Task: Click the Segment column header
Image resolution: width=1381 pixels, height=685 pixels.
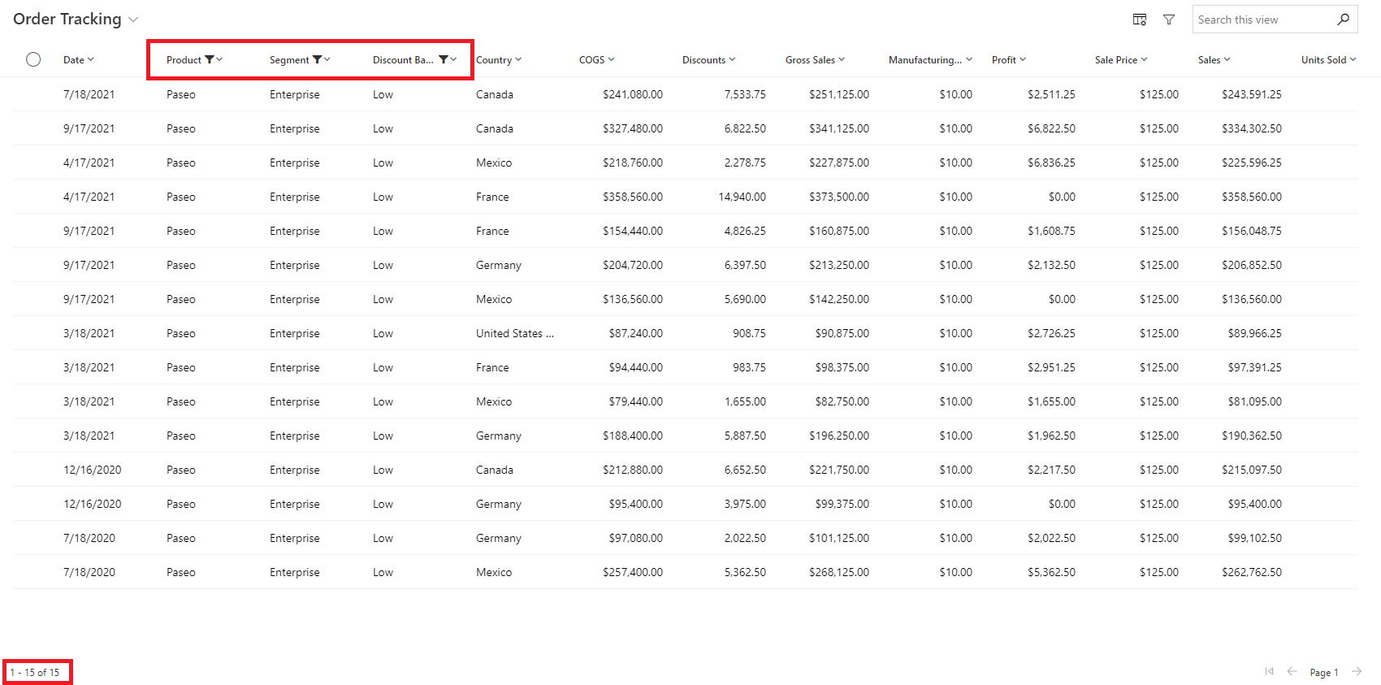Action: click(x=289, y=60)
